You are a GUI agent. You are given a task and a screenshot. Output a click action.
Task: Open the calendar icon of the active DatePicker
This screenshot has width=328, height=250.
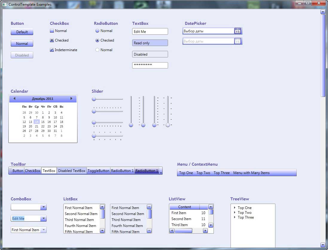pos(237,31)
